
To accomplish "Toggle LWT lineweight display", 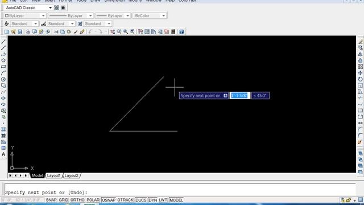I will (163, 200).
